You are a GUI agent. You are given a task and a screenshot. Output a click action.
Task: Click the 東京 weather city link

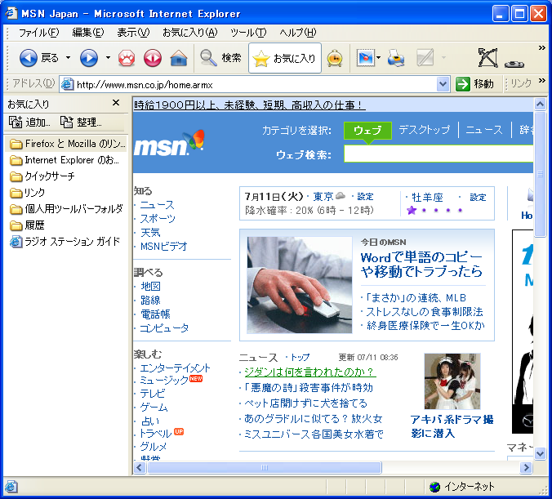(323, 197)
